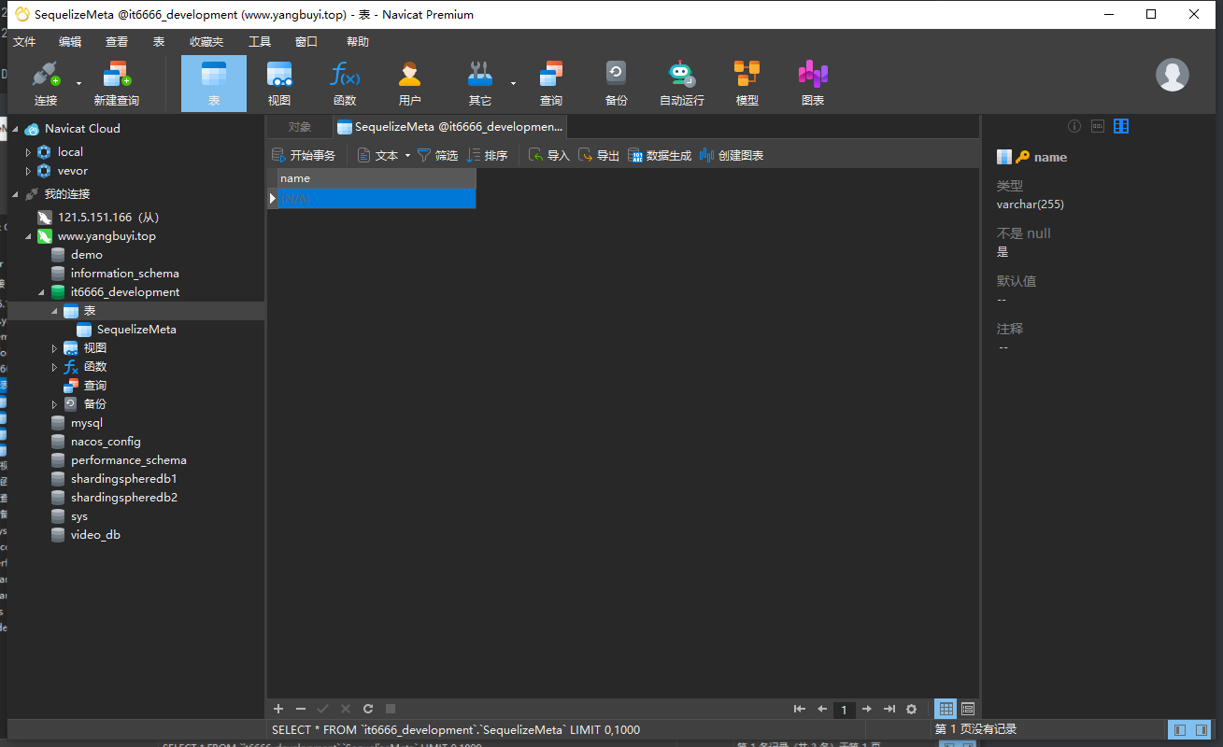Show the general info panel icon
This screenshot has width=1223, height=747.
[1074, 126]
